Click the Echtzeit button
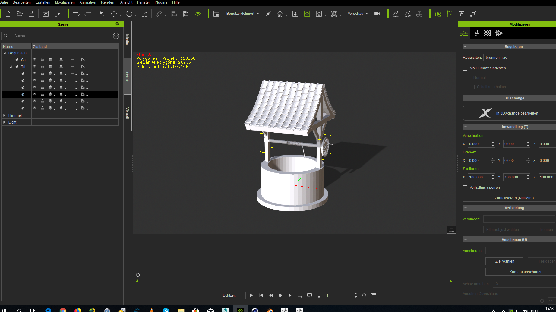The height and width of the screenshot is (312, 556). point(229,295)
